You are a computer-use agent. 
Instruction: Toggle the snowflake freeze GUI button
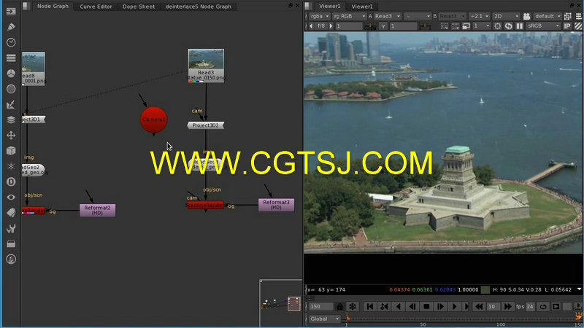point(352,307)
